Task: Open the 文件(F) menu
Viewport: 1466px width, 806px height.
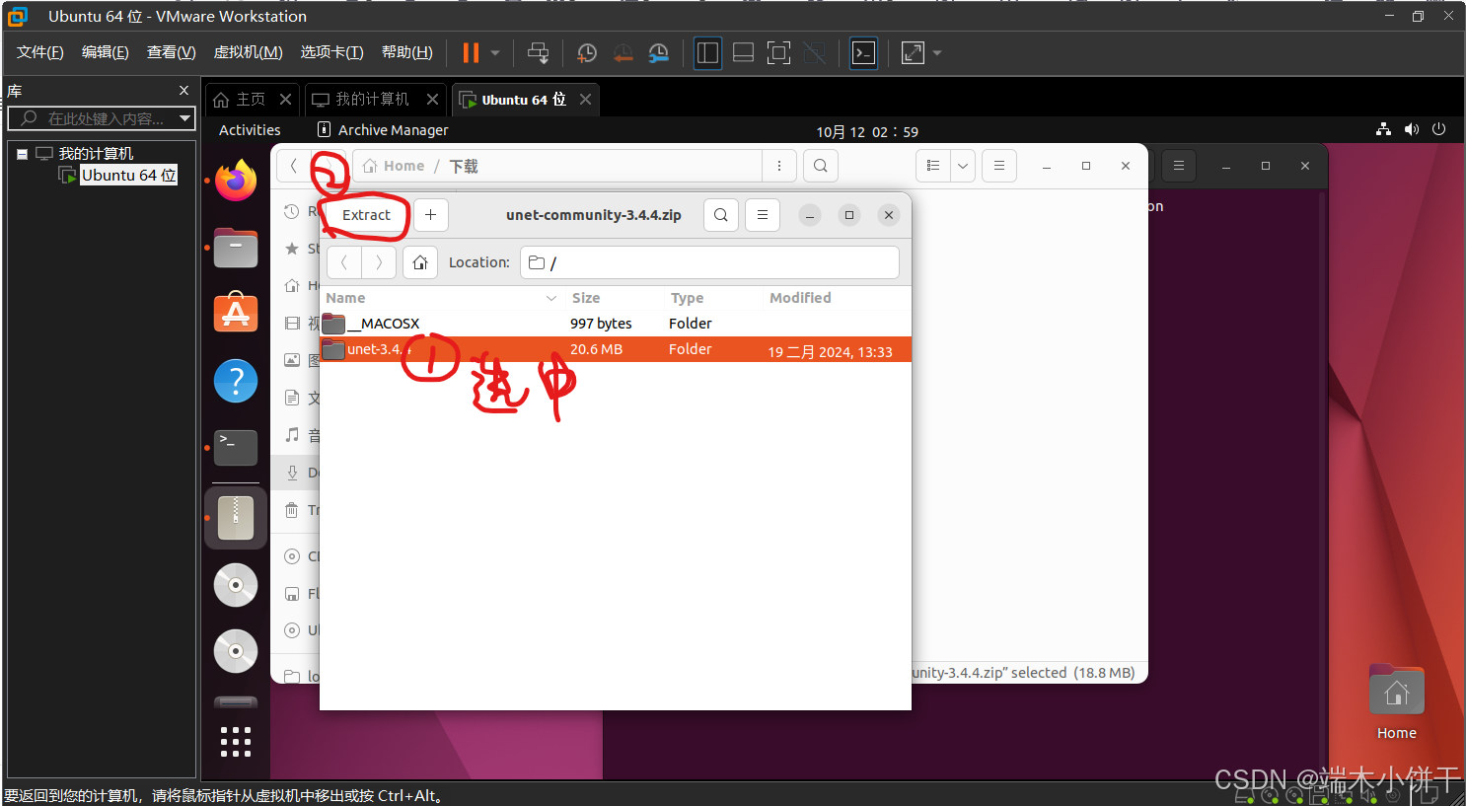Action: pyautogui.click(x=40, y=52)
